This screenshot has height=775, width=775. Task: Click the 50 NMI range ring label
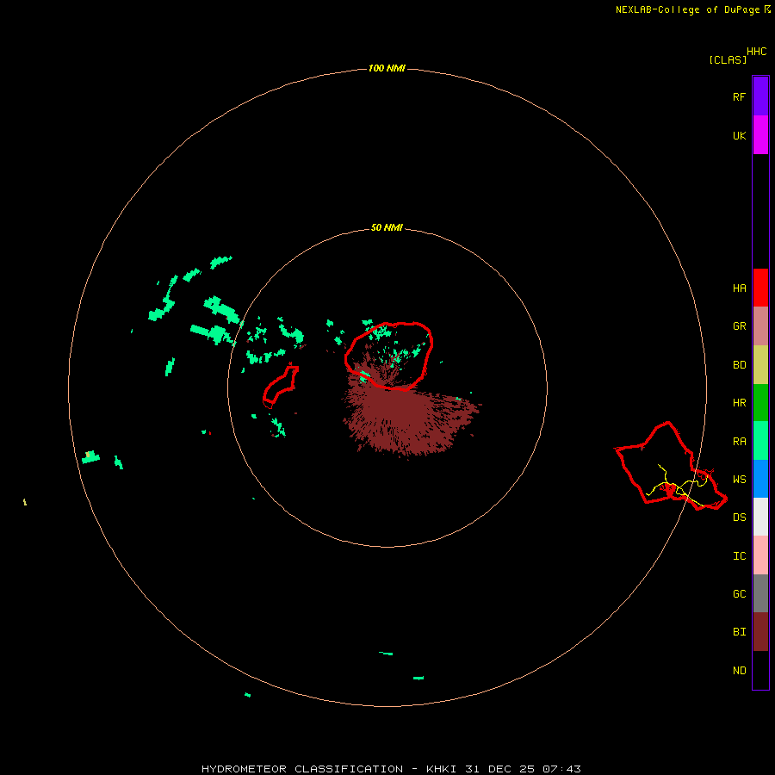[x=387, y=227]
